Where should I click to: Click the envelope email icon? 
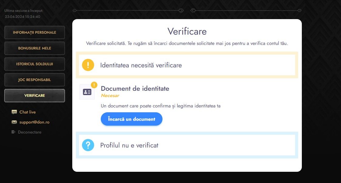pos(14,122)
